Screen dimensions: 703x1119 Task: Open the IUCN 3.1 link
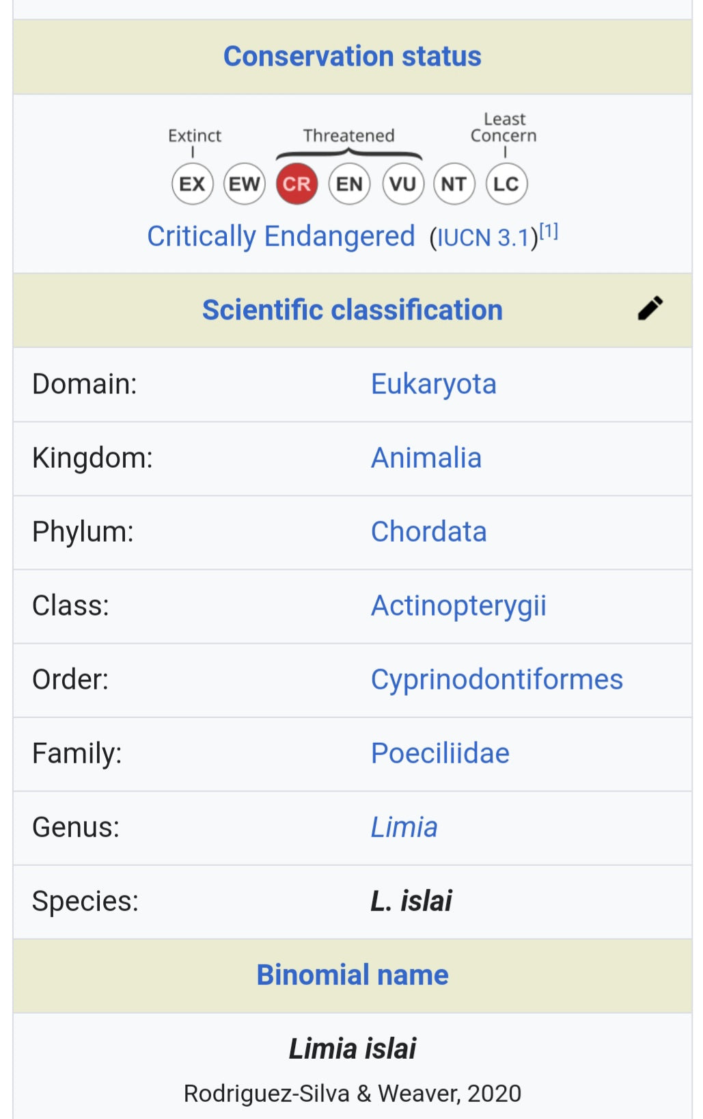[483, 238]
